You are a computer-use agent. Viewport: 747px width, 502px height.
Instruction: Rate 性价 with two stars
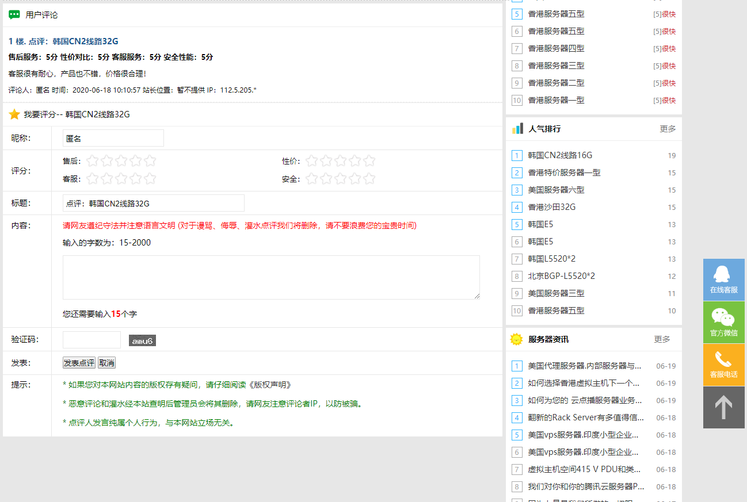(326, 161)
